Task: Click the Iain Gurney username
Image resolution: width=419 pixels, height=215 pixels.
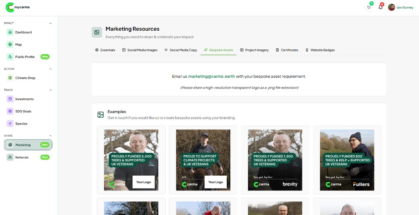Action: pos(405,7)
